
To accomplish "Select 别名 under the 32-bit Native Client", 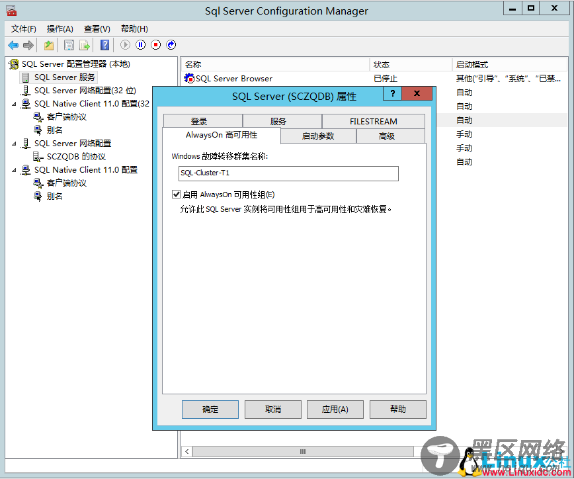I will tap(54, 130).
